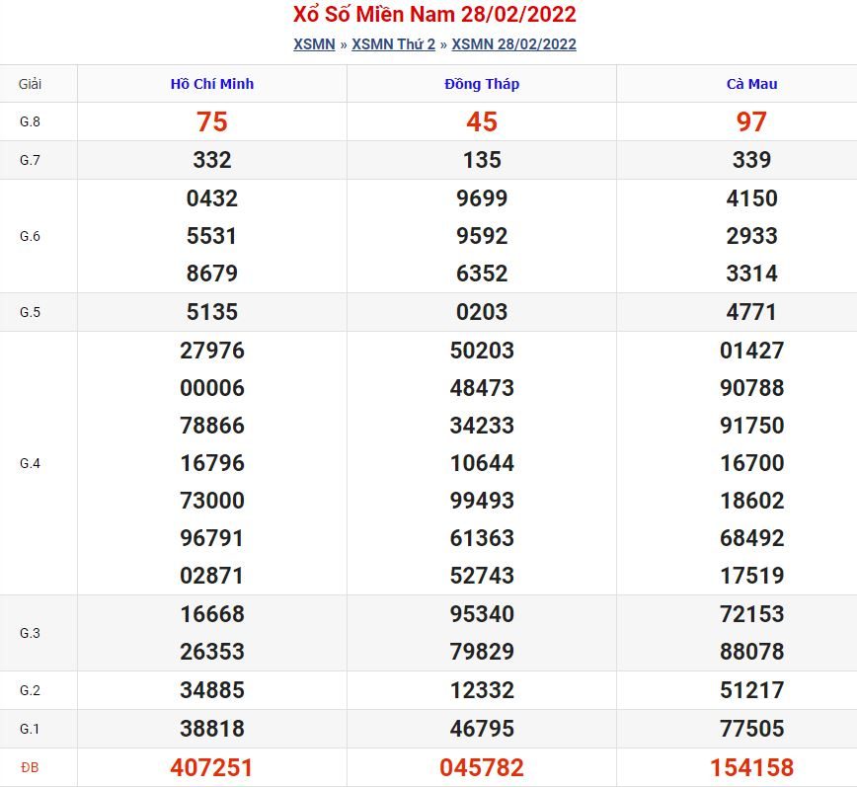
Task: Open the XSMN 28/02/2022 breadcrumb link
Action: (513, 44)
